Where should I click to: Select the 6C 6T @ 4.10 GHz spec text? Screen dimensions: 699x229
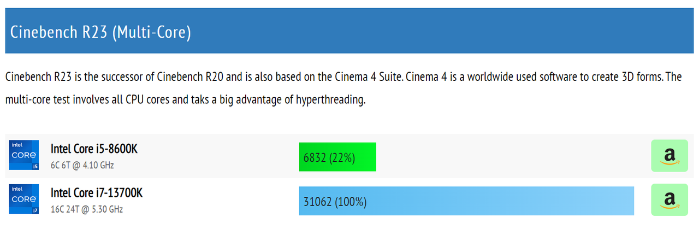tap(82, 165)
